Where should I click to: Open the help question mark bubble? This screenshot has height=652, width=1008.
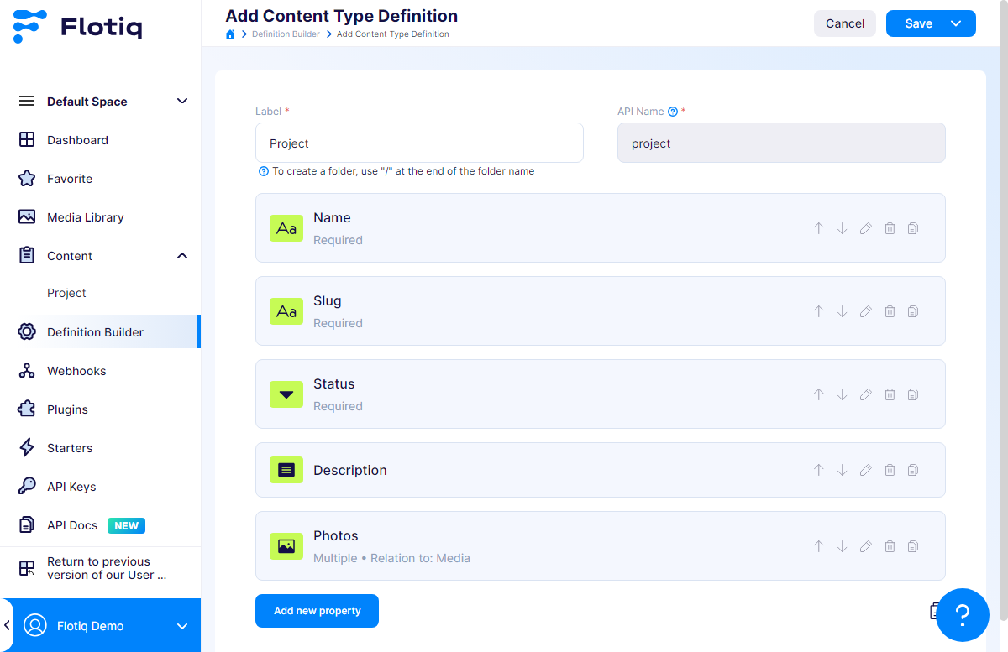963,615
